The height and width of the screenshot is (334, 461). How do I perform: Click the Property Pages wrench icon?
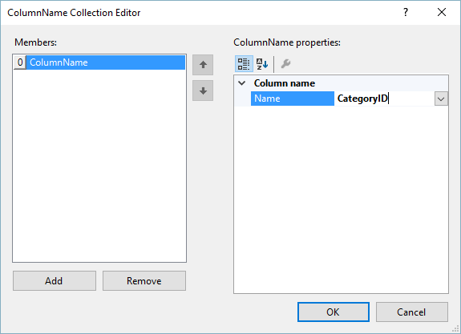point(285,64)
